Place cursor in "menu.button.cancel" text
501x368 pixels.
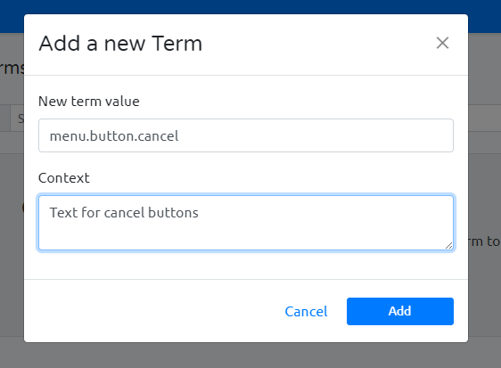pyautogui.click(x=114, y=136)
